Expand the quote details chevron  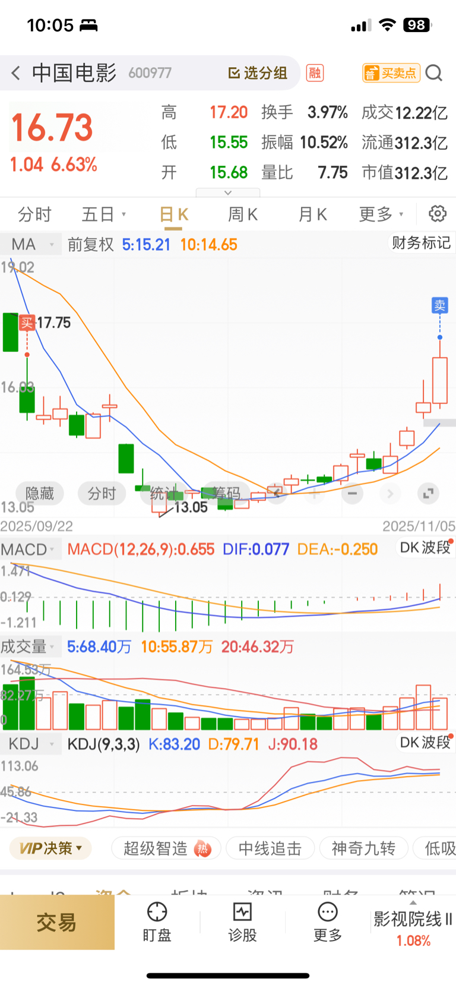[x=228, y=192]
